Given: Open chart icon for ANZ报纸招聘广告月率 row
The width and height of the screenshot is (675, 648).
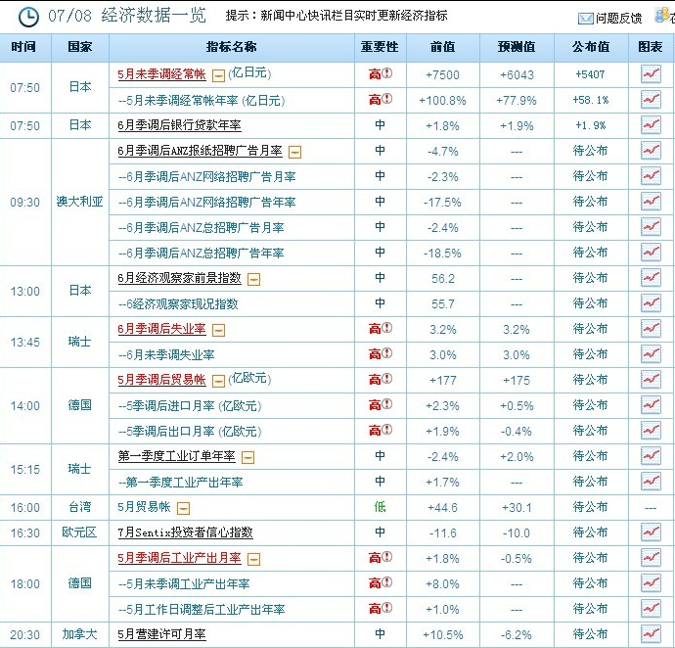Looking at the screenshot, I should [651, 151].
